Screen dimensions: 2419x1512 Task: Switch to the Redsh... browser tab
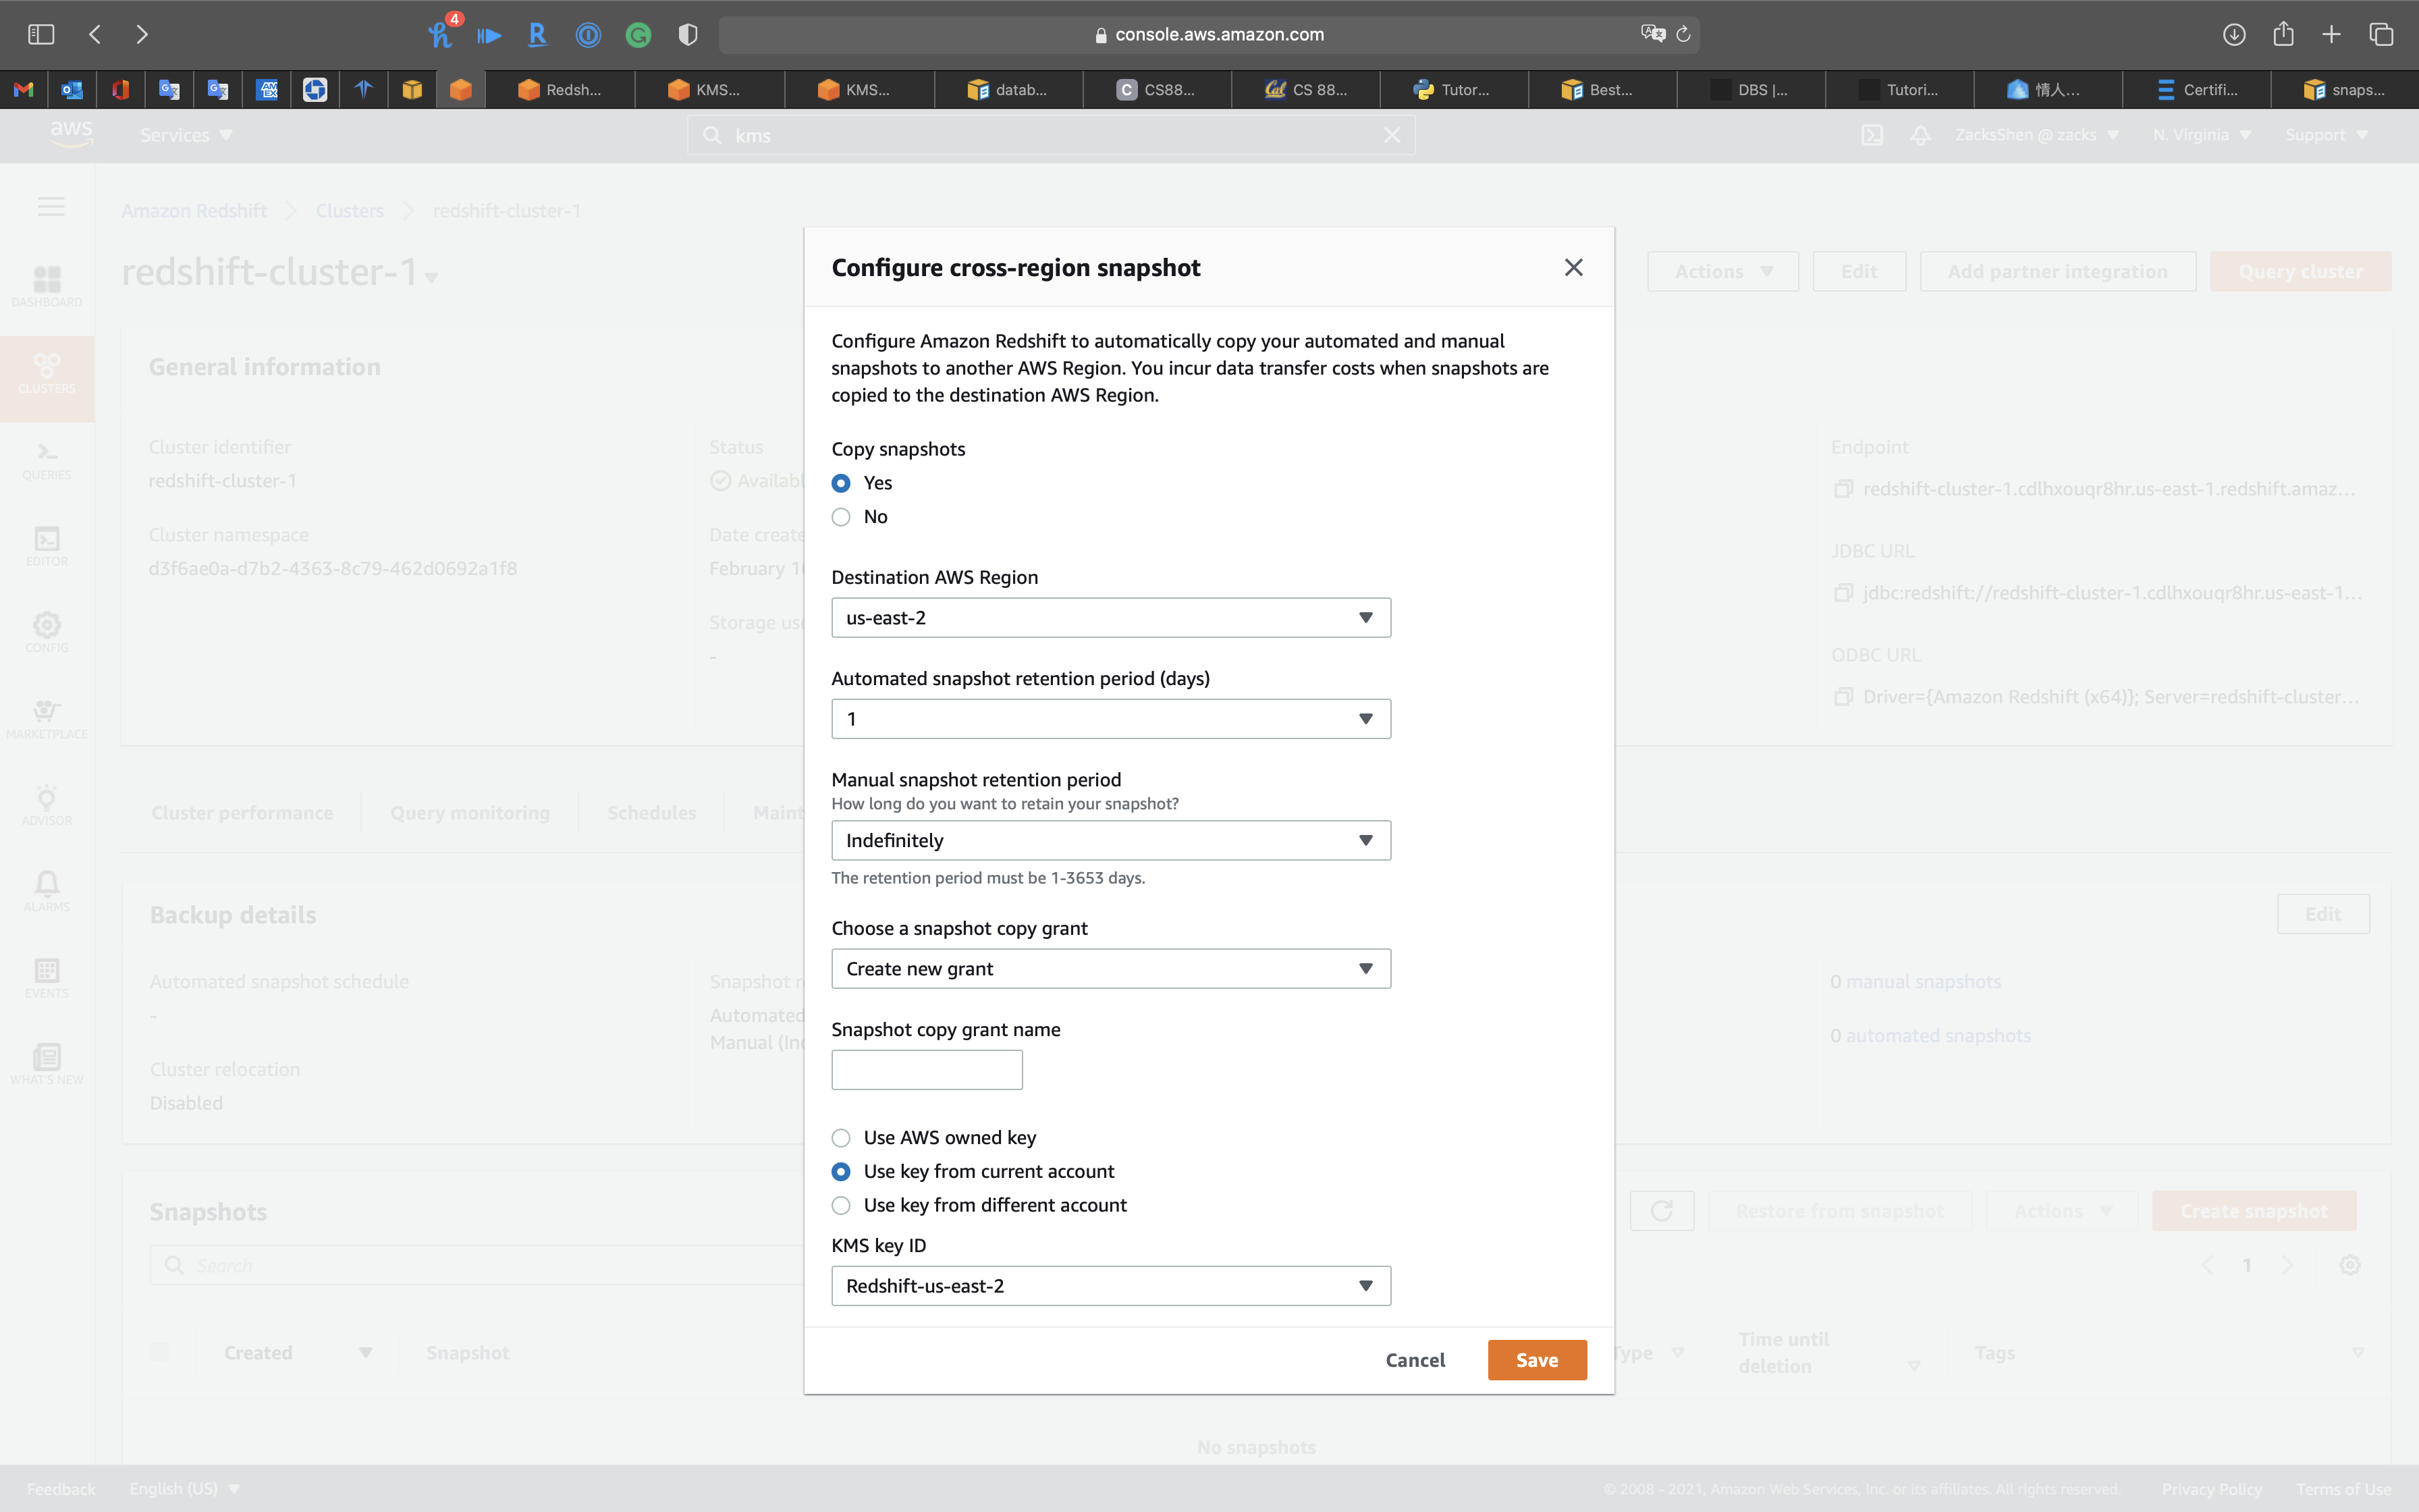(560, 90)
